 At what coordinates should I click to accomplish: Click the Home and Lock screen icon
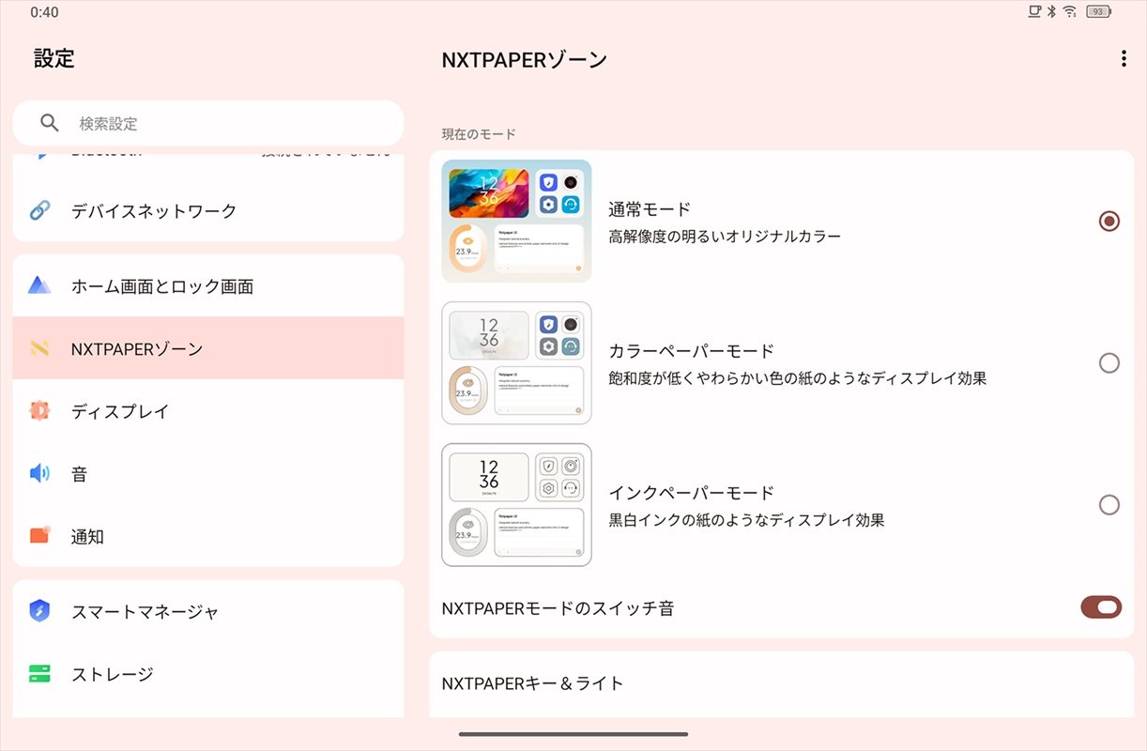tap(39, 285)
